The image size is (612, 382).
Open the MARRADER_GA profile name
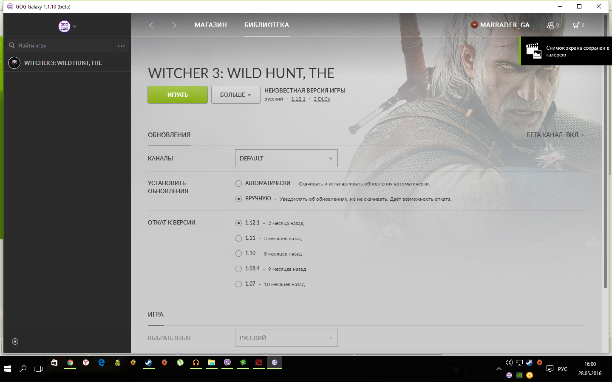coord(505,25)
